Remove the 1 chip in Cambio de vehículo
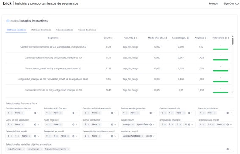240x154 pixels. click(173, 113)
